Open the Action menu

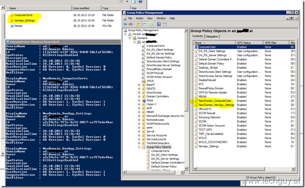point(139,18)
